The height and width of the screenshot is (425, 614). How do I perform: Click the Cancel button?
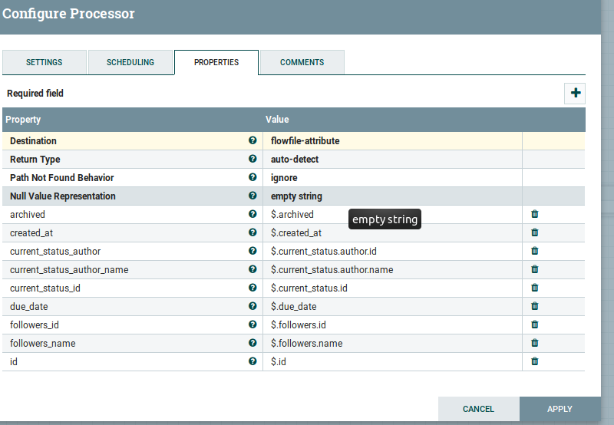pyautogui.click(x=478, y=409)
